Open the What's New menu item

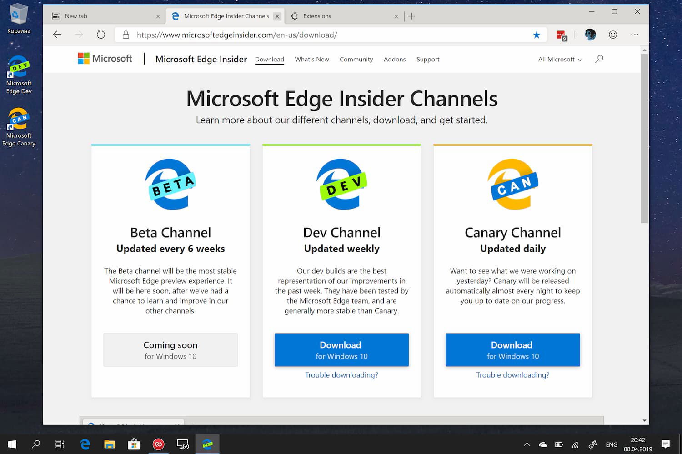click(311, 60)
